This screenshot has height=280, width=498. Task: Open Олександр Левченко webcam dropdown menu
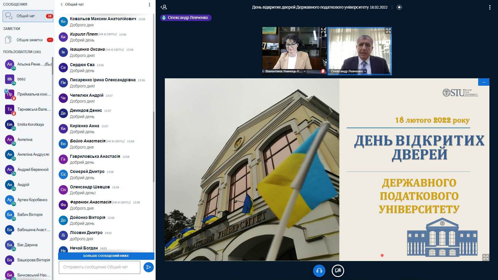coord(348,71)
